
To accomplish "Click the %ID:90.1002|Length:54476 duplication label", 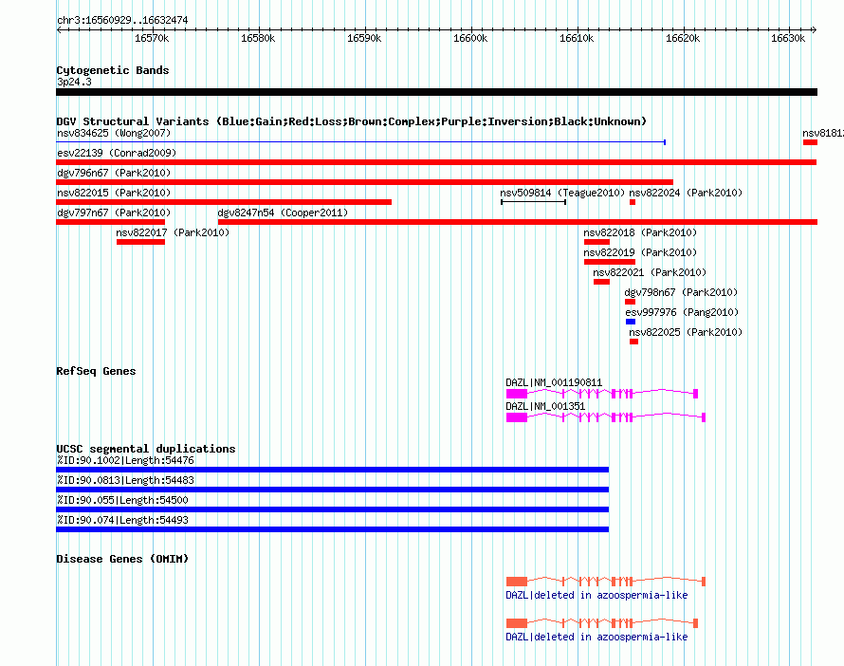I will [125, 460].
